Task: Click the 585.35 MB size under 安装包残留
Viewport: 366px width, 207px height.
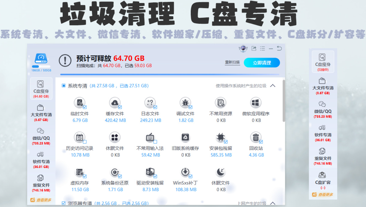Action: [x=221, y=155]
